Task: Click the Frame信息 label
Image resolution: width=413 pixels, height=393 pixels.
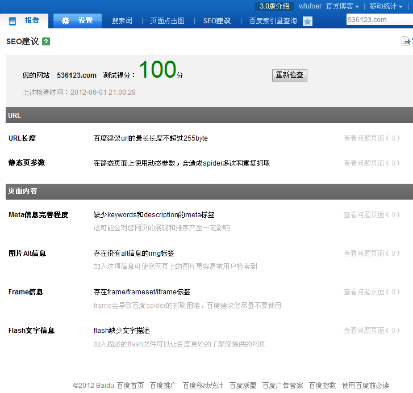Action: coord(26,292)
